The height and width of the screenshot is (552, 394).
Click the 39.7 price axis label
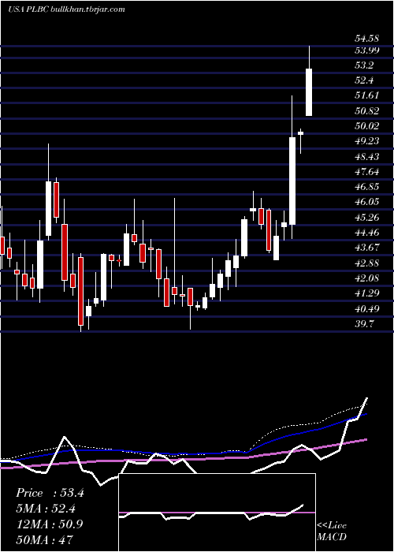click(x=364, y=324)
